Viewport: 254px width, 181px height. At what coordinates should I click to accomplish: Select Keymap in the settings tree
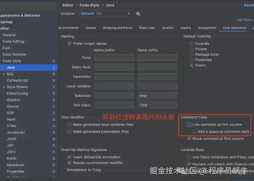tap(6, 22)
